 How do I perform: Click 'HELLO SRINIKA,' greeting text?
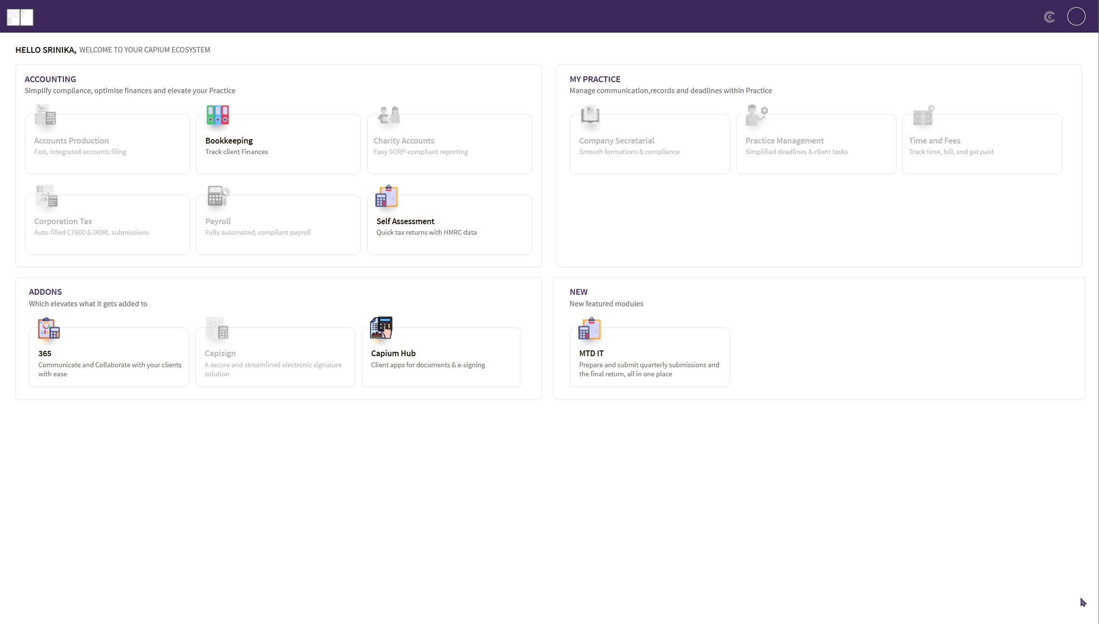(46, 50)
